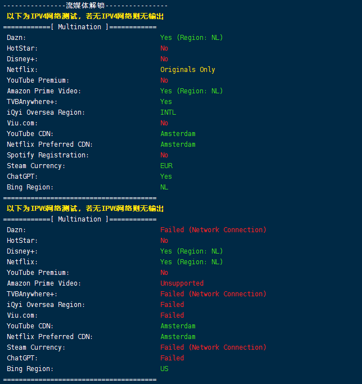The image size is (362, 384).
Task: Click the yellow IPV6网络测试 heading
Action: click(x=85, y=209)
